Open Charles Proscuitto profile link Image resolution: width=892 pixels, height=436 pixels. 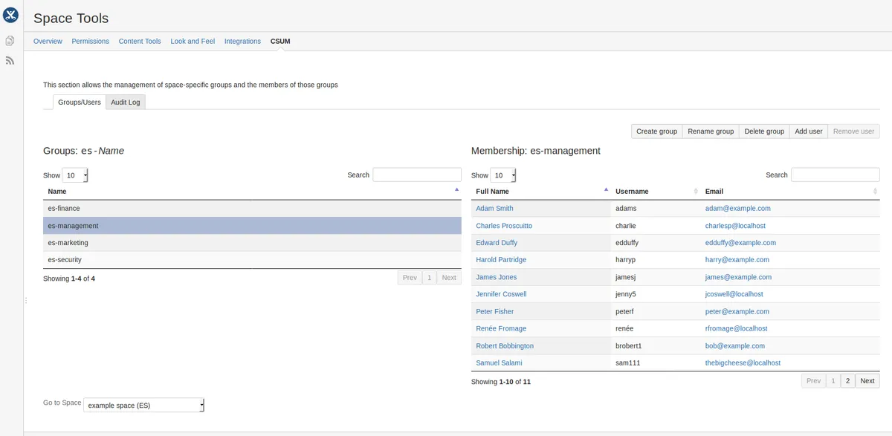coord(504,226)
